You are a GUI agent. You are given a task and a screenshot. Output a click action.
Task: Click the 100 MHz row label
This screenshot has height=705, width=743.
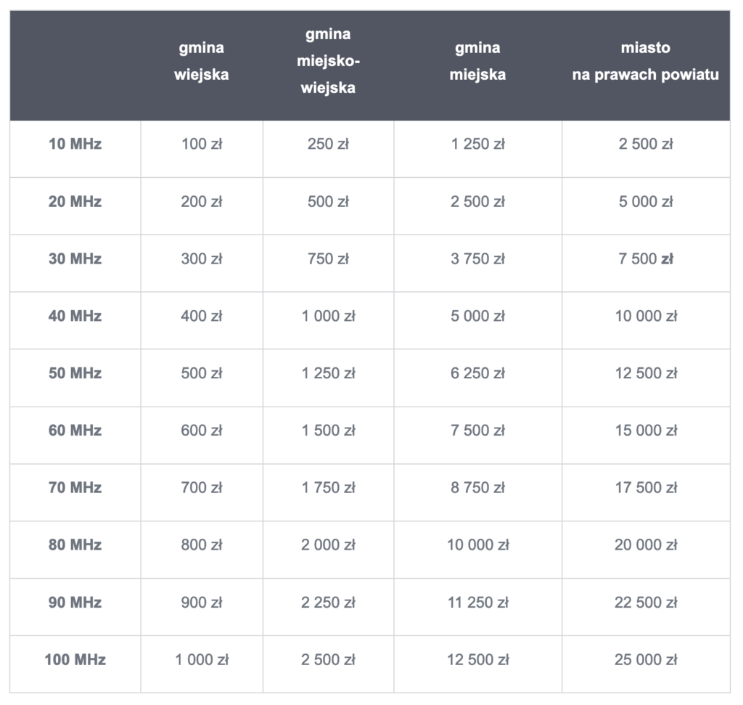tap(75, 660)
